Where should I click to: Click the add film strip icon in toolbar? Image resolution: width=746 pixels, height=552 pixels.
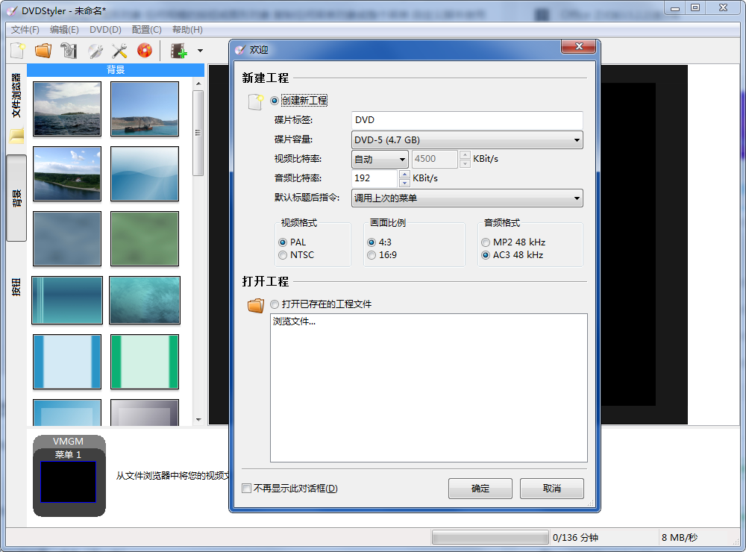(x=179, y=50)
